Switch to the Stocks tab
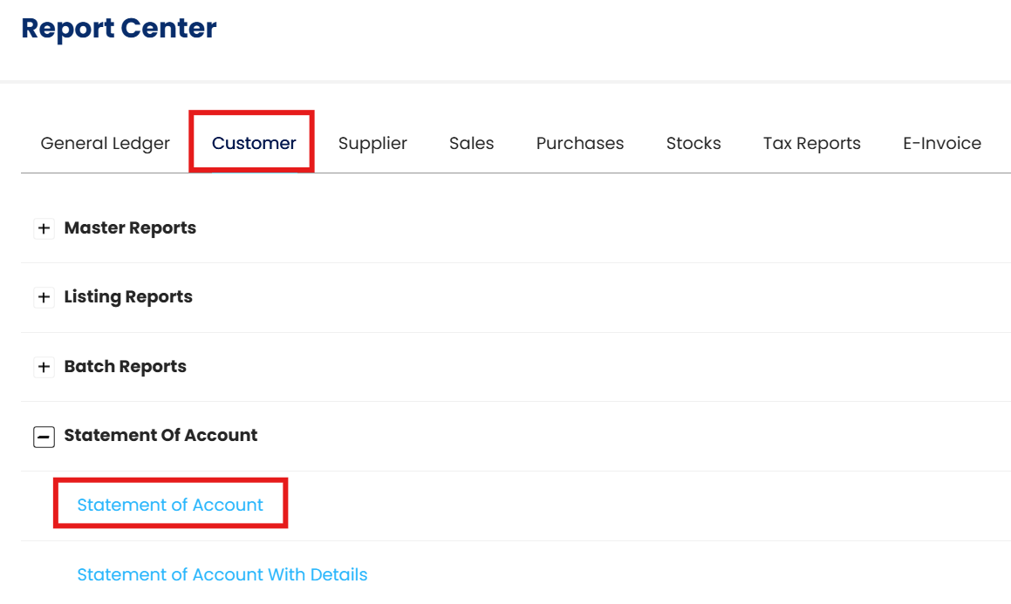Image resolution: width=1011 pixels, height=604 pixels. [693, 144]
